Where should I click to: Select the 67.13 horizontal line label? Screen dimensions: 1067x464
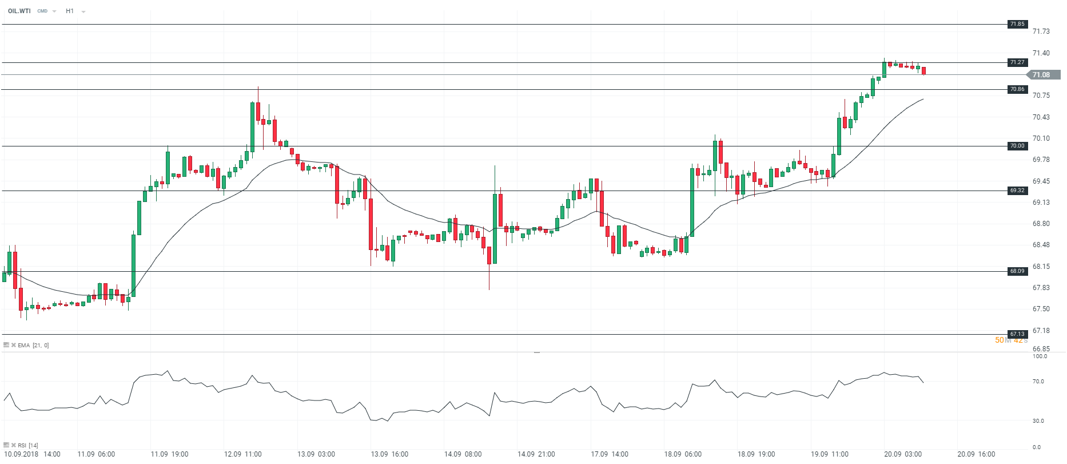1017,334
